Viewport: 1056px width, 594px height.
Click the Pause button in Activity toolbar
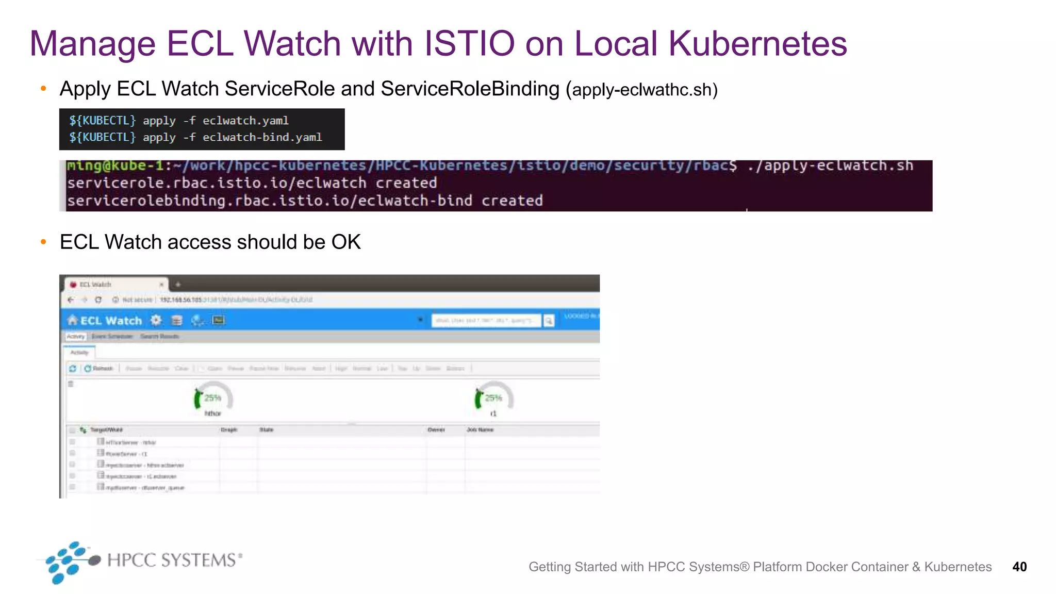coord(134,368)
